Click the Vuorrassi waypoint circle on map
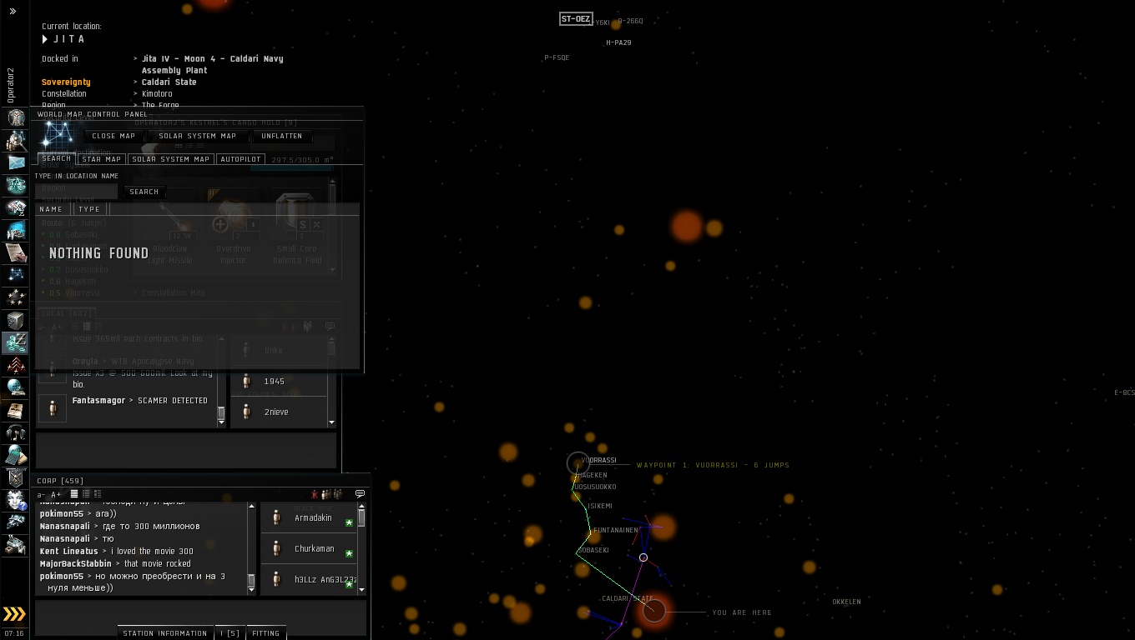The height and width of the screenshot is (640, 1135). [x=578, y=463]
